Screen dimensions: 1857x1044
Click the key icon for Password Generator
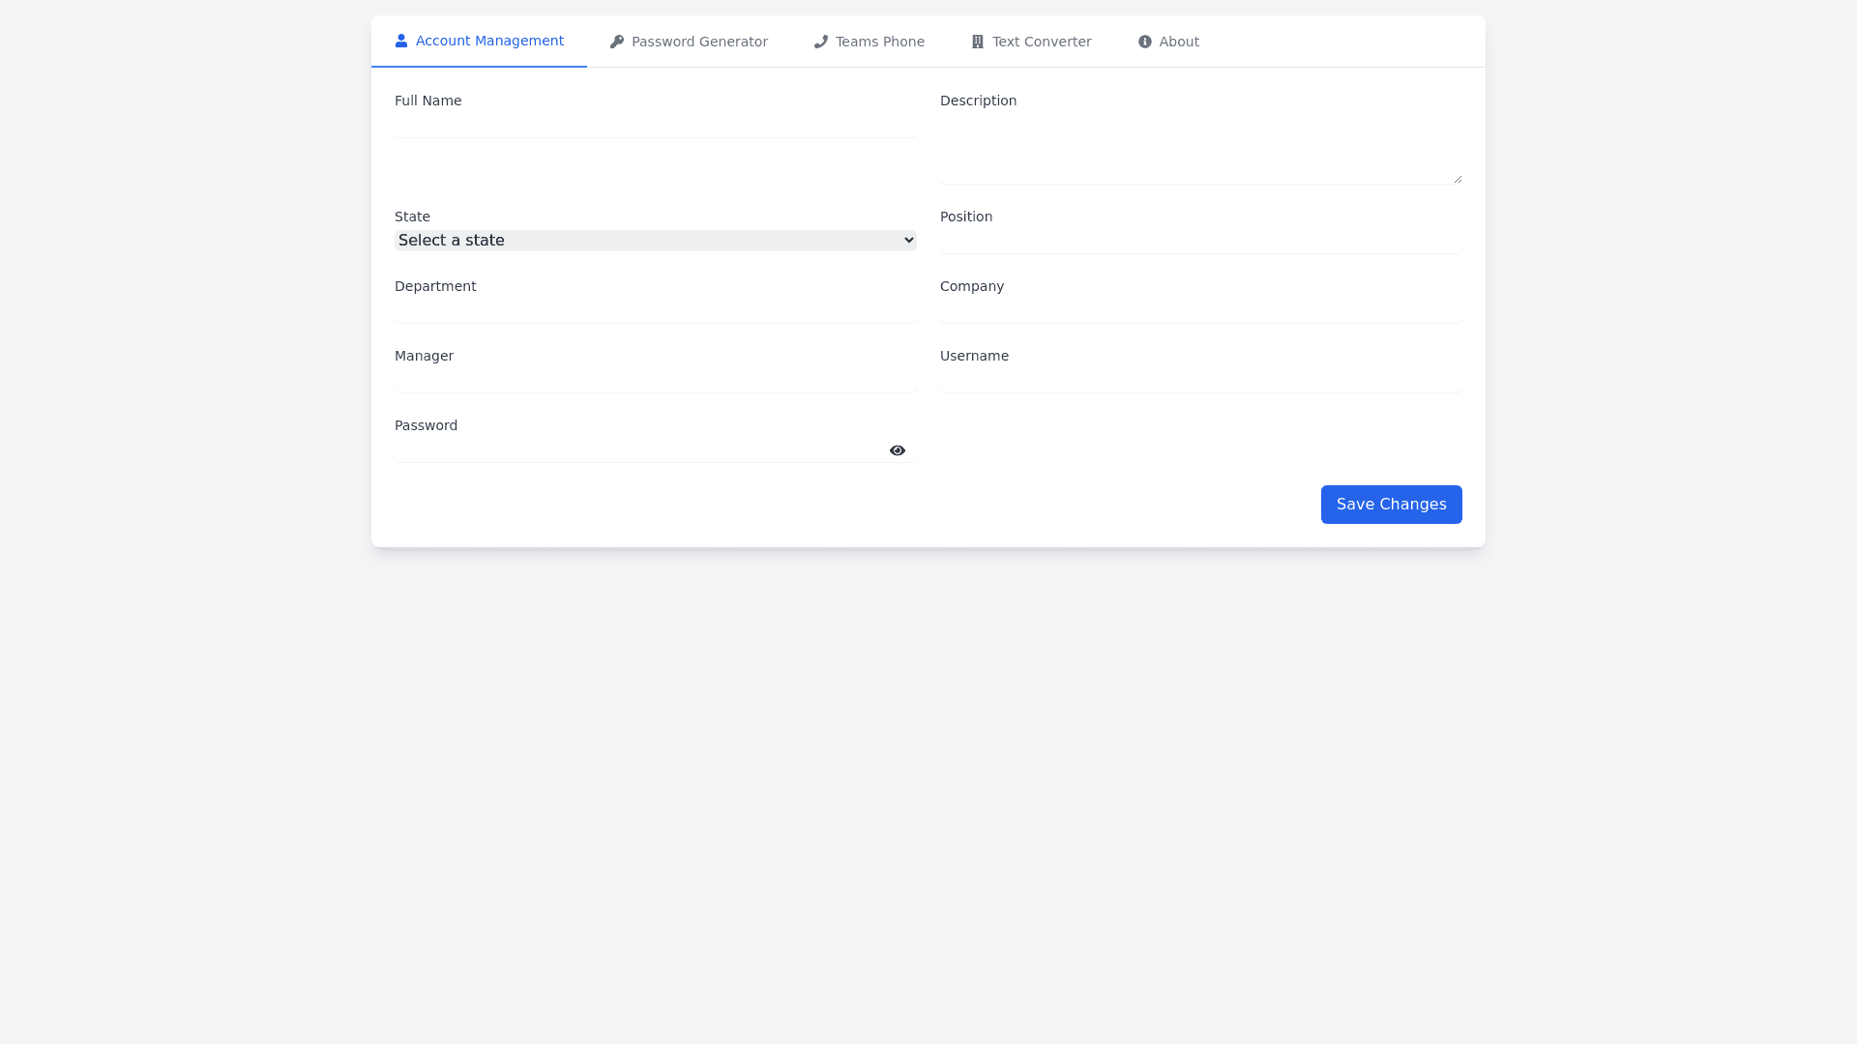pyautogui.click(x=617, y=41)
